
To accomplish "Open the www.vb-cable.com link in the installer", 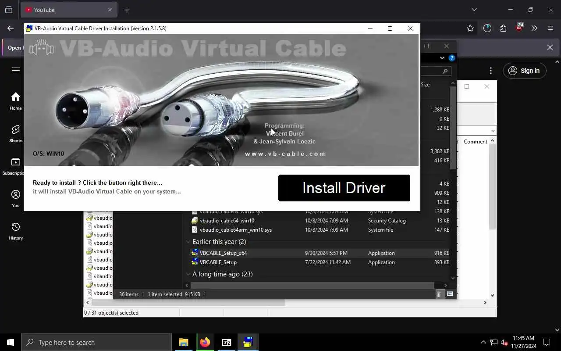I will 285,154.
